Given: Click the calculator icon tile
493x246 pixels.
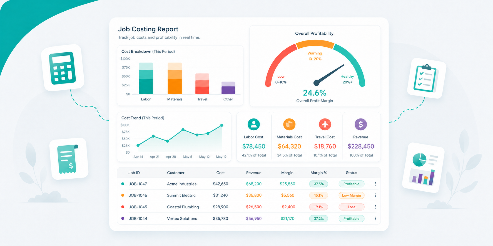Looking at the screenshot, I should click(x=63, y=68).
